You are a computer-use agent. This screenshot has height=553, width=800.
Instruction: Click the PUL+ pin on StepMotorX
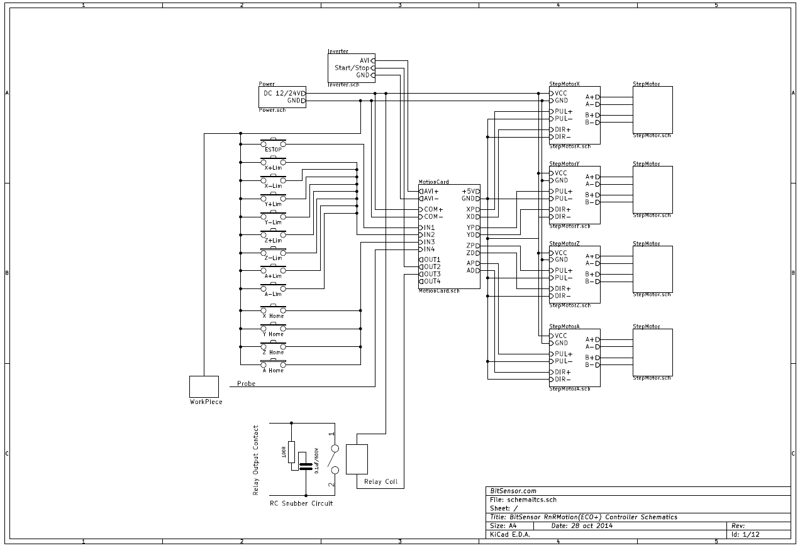click(560, 111)
